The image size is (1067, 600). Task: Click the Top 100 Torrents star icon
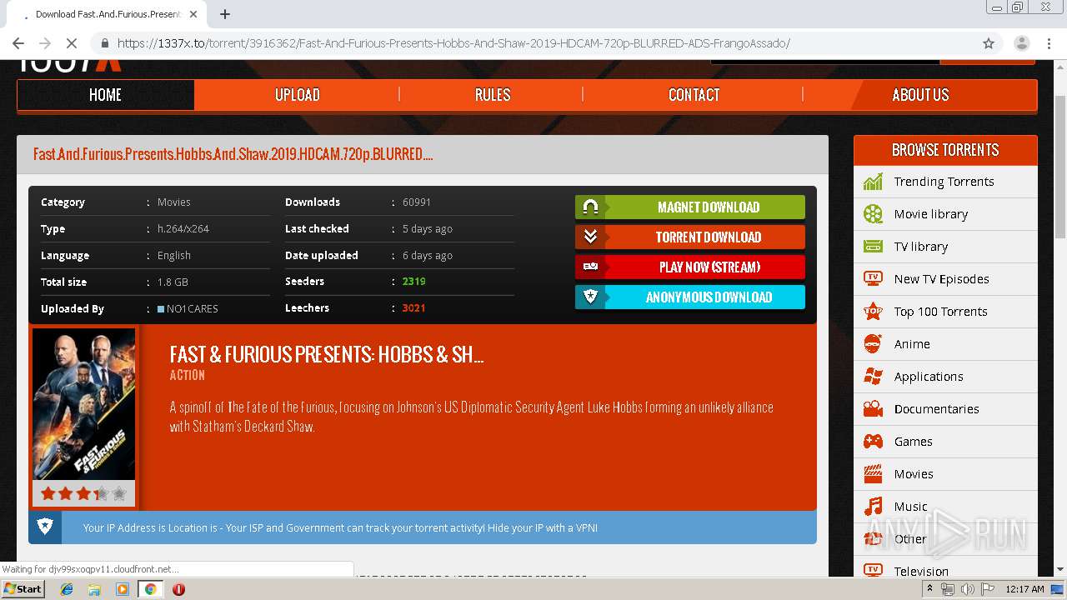[x=873, y=312]
